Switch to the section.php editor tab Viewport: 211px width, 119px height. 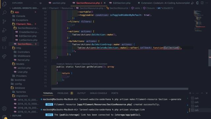[57, 3]
